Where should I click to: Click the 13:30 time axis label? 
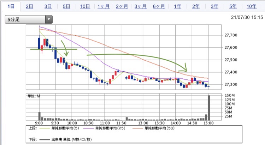tap(160, 123)
